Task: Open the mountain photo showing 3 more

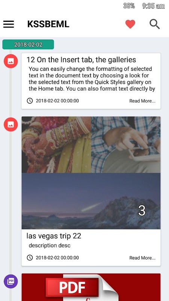Action: (91, 201)
